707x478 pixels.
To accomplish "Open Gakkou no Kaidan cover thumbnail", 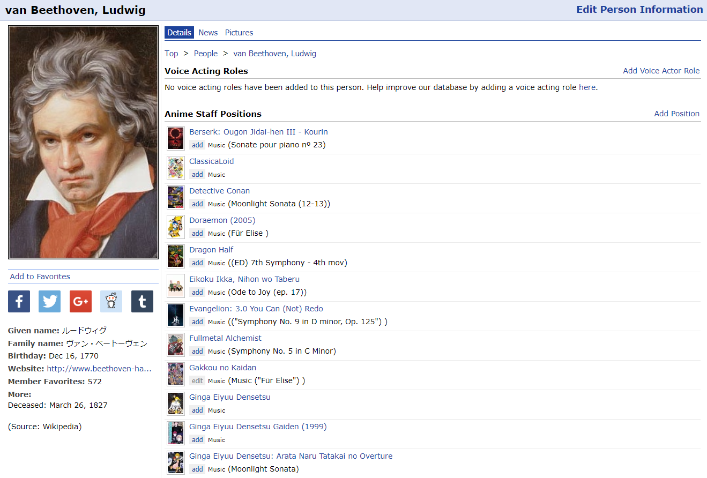I will (x=175, y=374).
